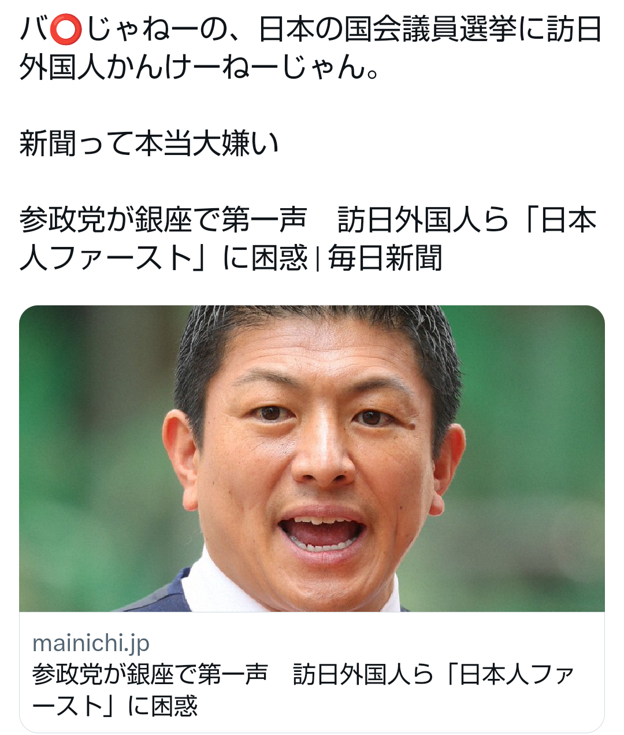Image resolution: width=624 pixels, height=735 pixels.
Task: Tap the tweet line 外国人かんけーねーじゃん。
Action: coord(200,68)
